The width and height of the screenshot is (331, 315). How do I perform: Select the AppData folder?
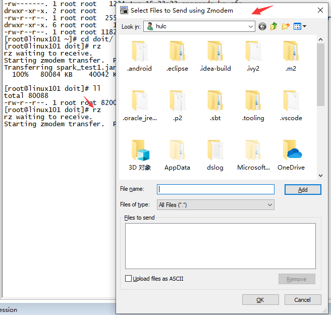click(177, 155)
